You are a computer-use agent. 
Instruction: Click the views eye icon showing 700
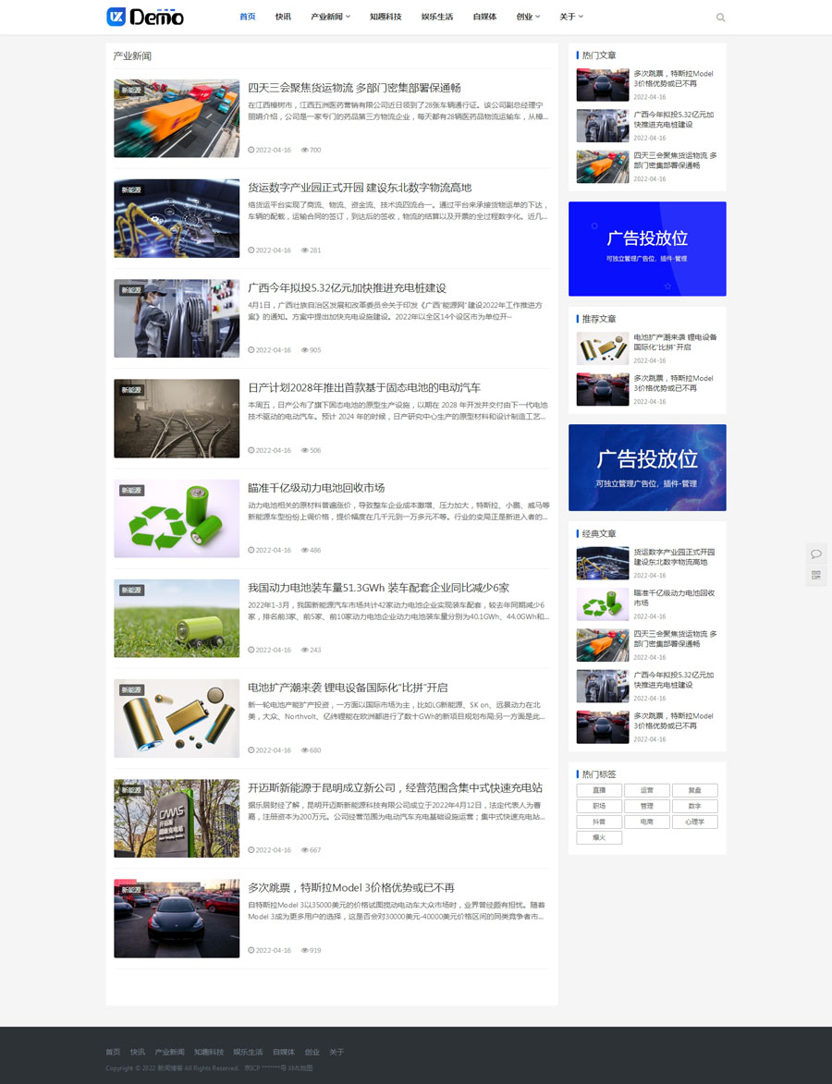point(305,150)
